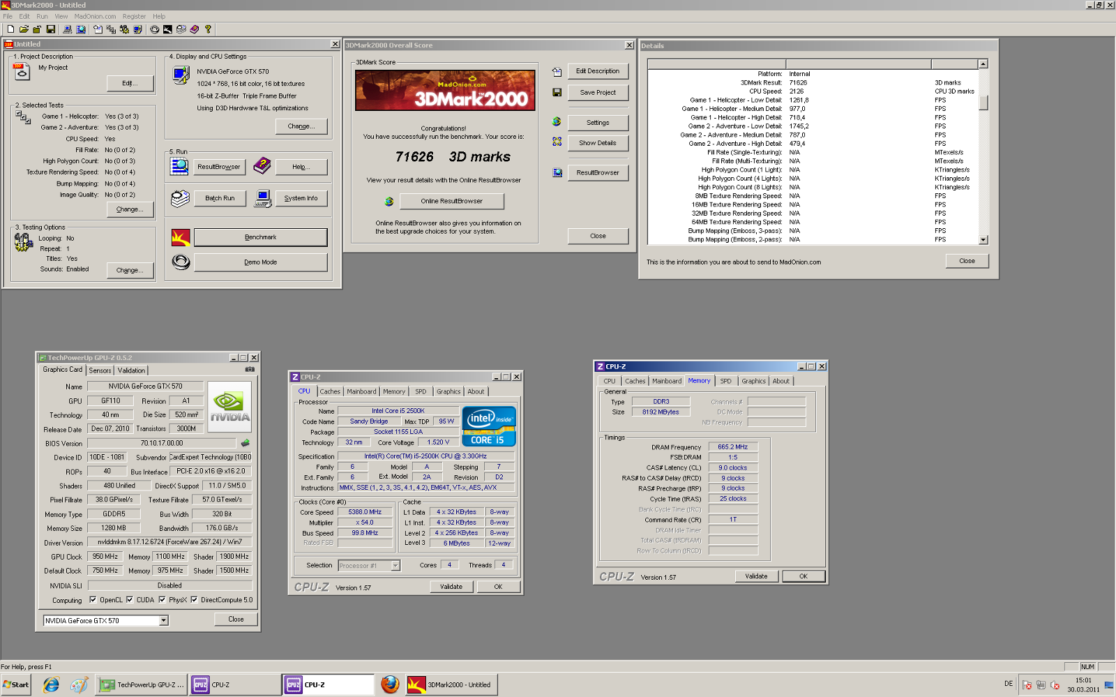Image resolution: width=1116 pixels, height=697 pixels.
Task: Click the Save Project button
Action: [x=598, y=92]
